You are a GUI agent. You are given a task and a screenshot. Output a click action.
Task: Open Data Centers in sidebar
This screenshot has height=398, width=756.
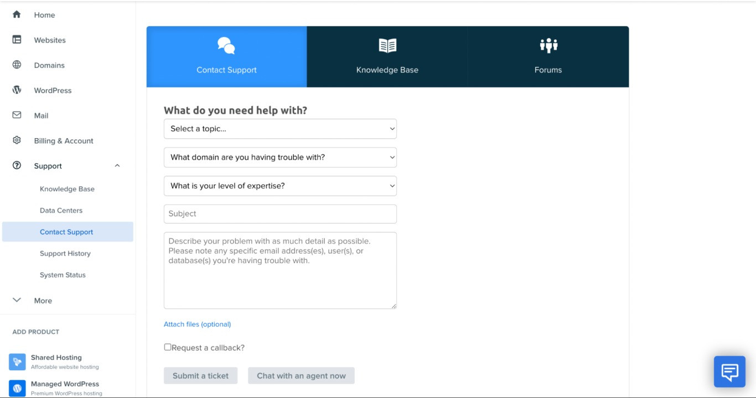coord(61,211)
